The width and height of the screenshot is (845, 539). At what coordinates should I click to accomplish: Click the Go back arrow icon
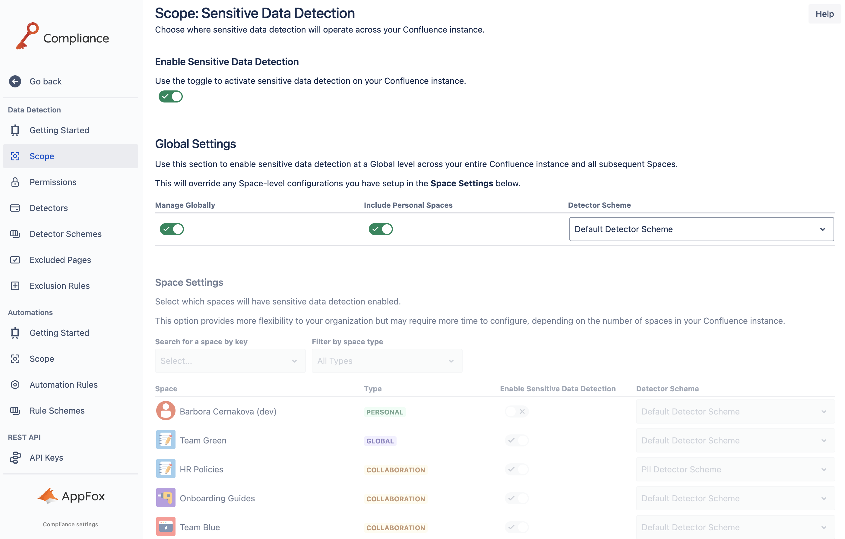click(15, 81)
